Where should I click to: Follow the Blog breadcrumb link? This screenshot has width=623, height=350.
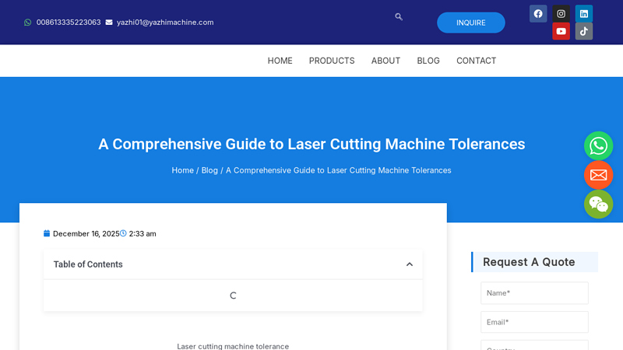click(209, 170)
